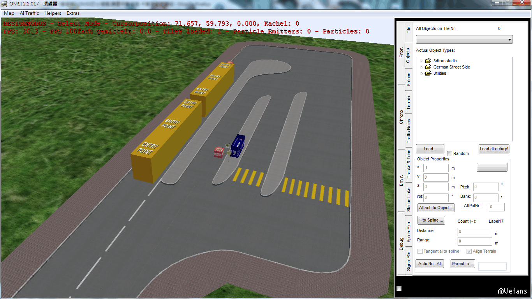
Task: Click the German Street Side folder icon
Action: coord(428,67)
